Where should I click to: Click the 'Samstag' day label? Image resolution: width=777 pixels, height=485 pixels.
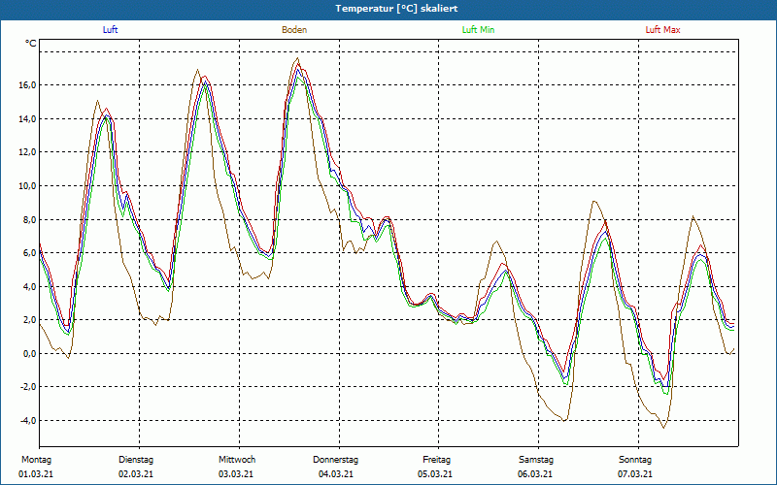(536, 460)
